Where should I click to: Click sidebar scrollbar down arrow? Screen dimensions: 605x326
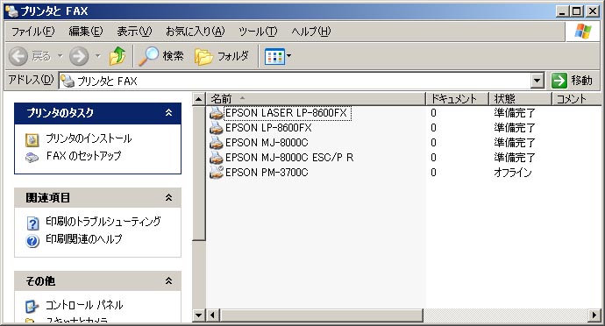click(x=199, y=315)
